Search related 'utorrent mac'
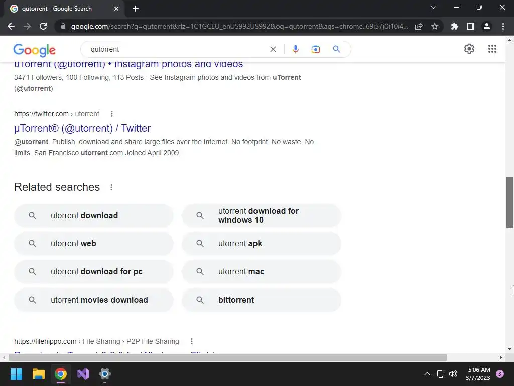 (x=262, y=272)
